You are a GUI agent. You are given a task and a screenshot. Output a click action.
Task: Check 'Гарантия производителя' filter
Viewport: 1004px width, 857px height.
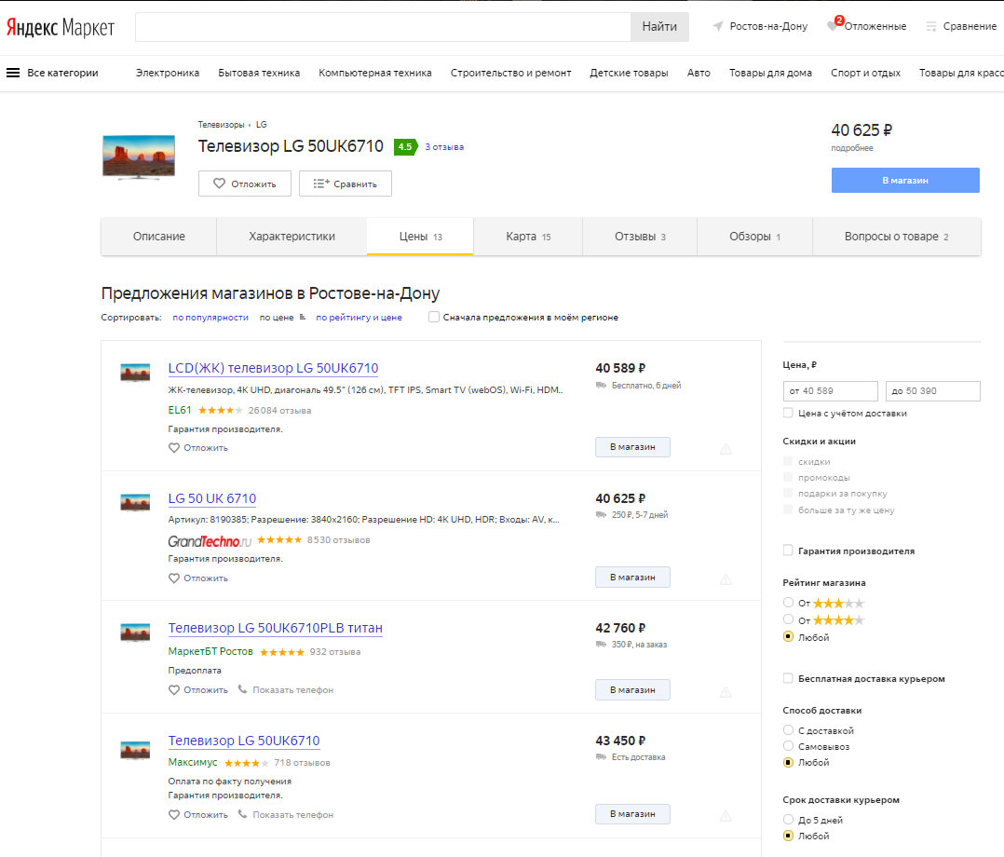(x=789, y=551)
